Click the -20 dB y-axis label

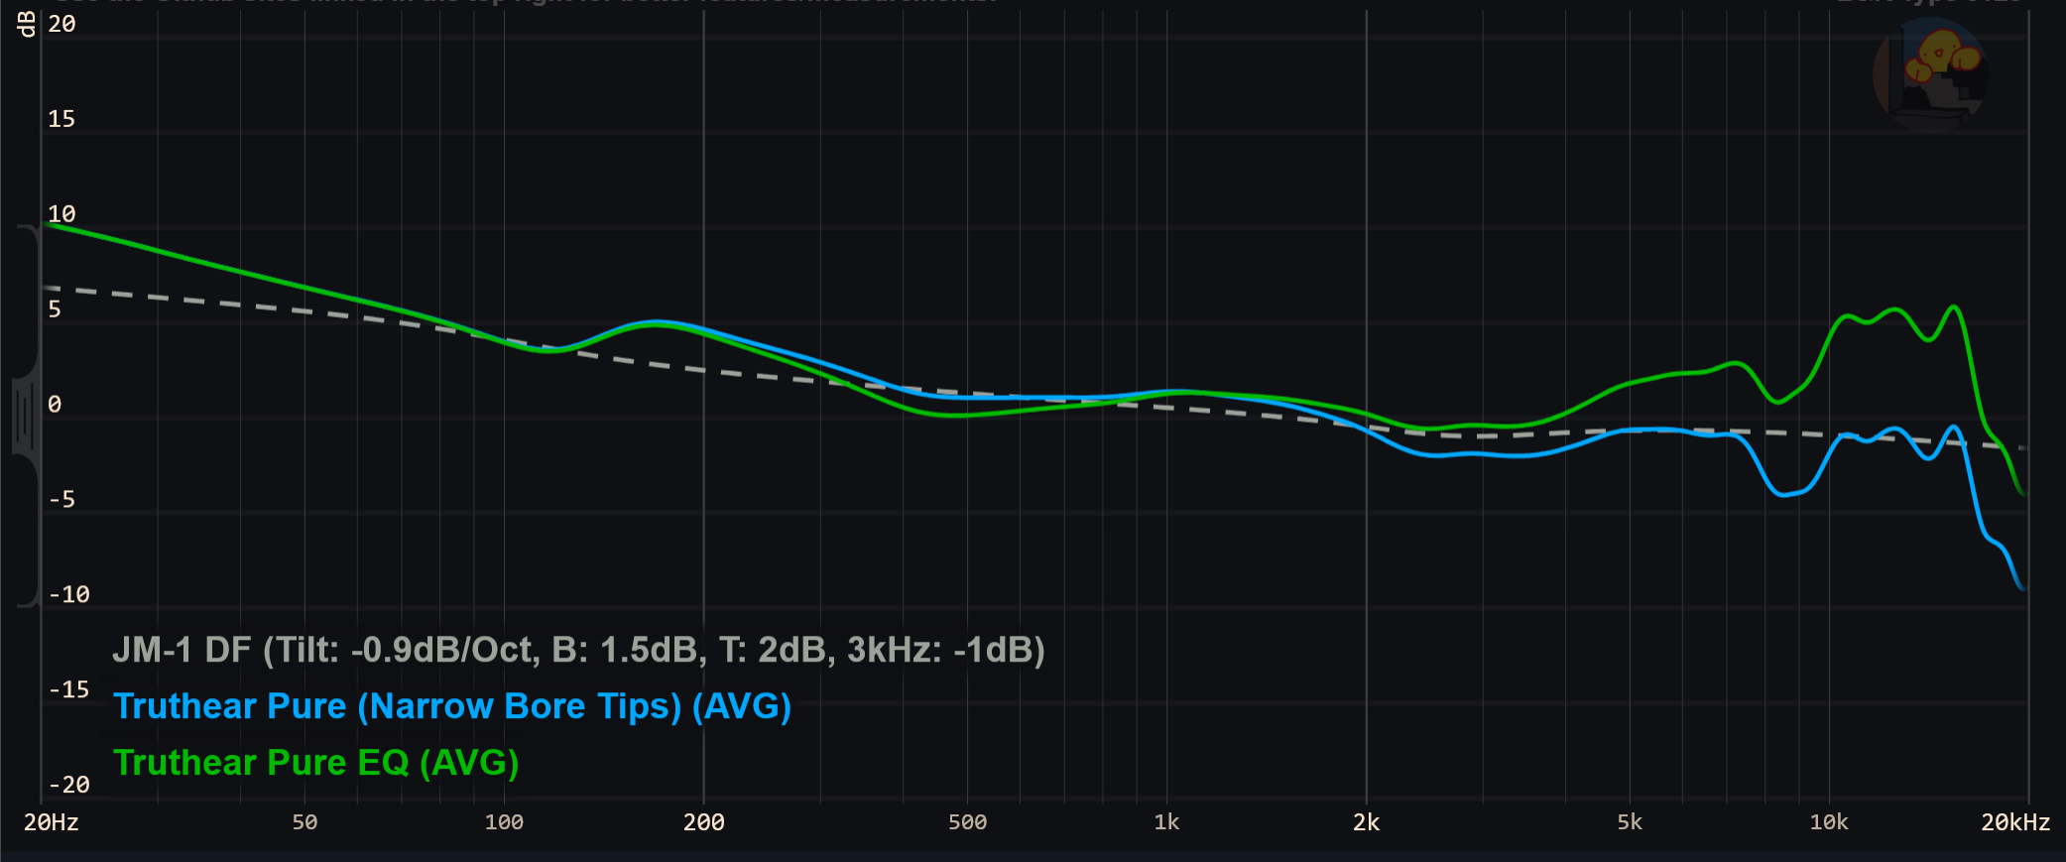coord(69,786)
